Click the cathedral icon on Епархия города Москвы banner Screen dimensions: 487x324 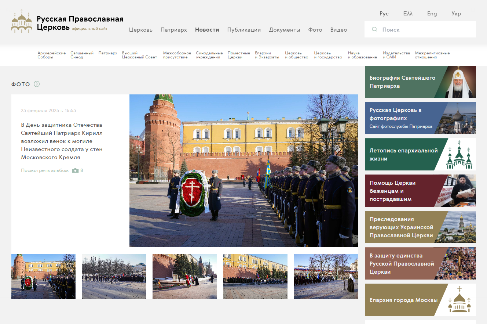[459, 300]
